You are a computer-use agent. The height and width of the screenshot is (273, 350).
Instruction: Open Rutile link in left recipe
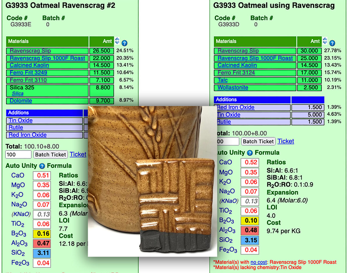coord(16,127)
